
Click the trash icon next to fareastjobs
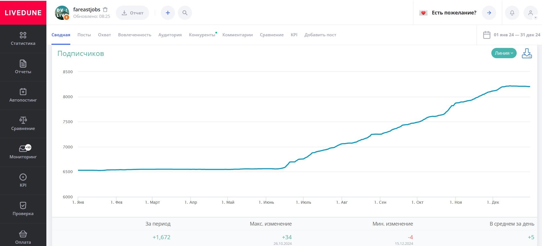pos(105,9)
